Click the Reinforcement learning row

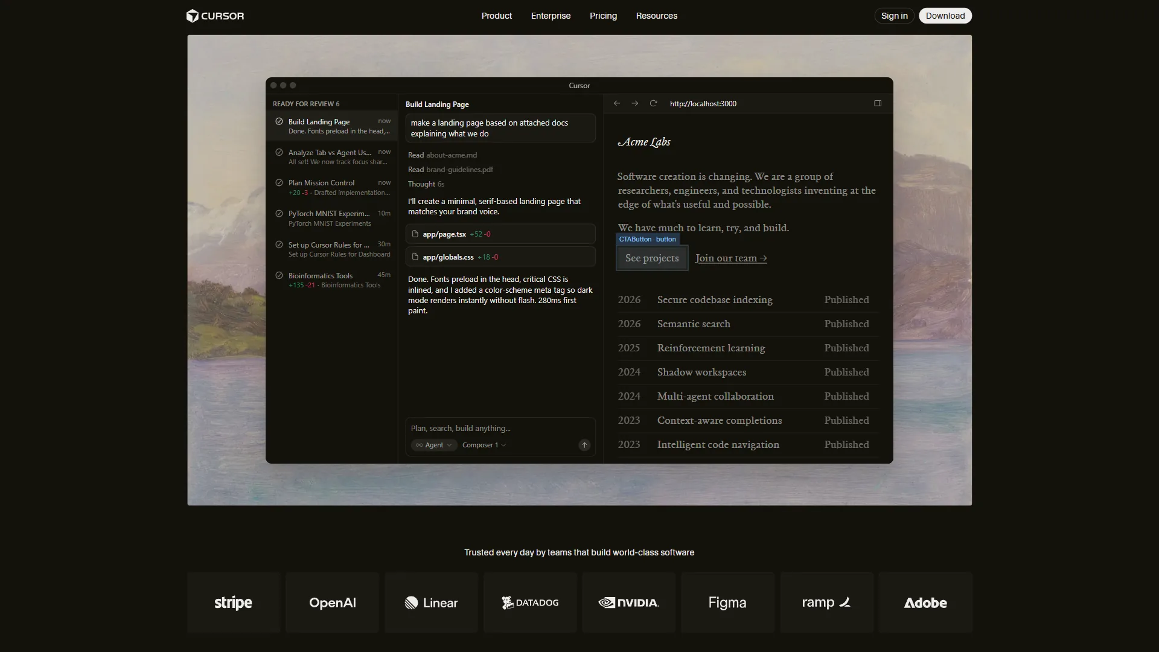click(747, 348)
